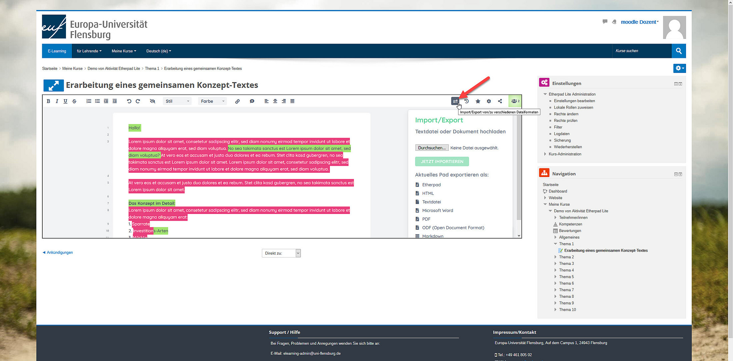The width and height of the screenshot is (733, 361).
Task: Toggle italic text formatting
Action: (57, 101)
